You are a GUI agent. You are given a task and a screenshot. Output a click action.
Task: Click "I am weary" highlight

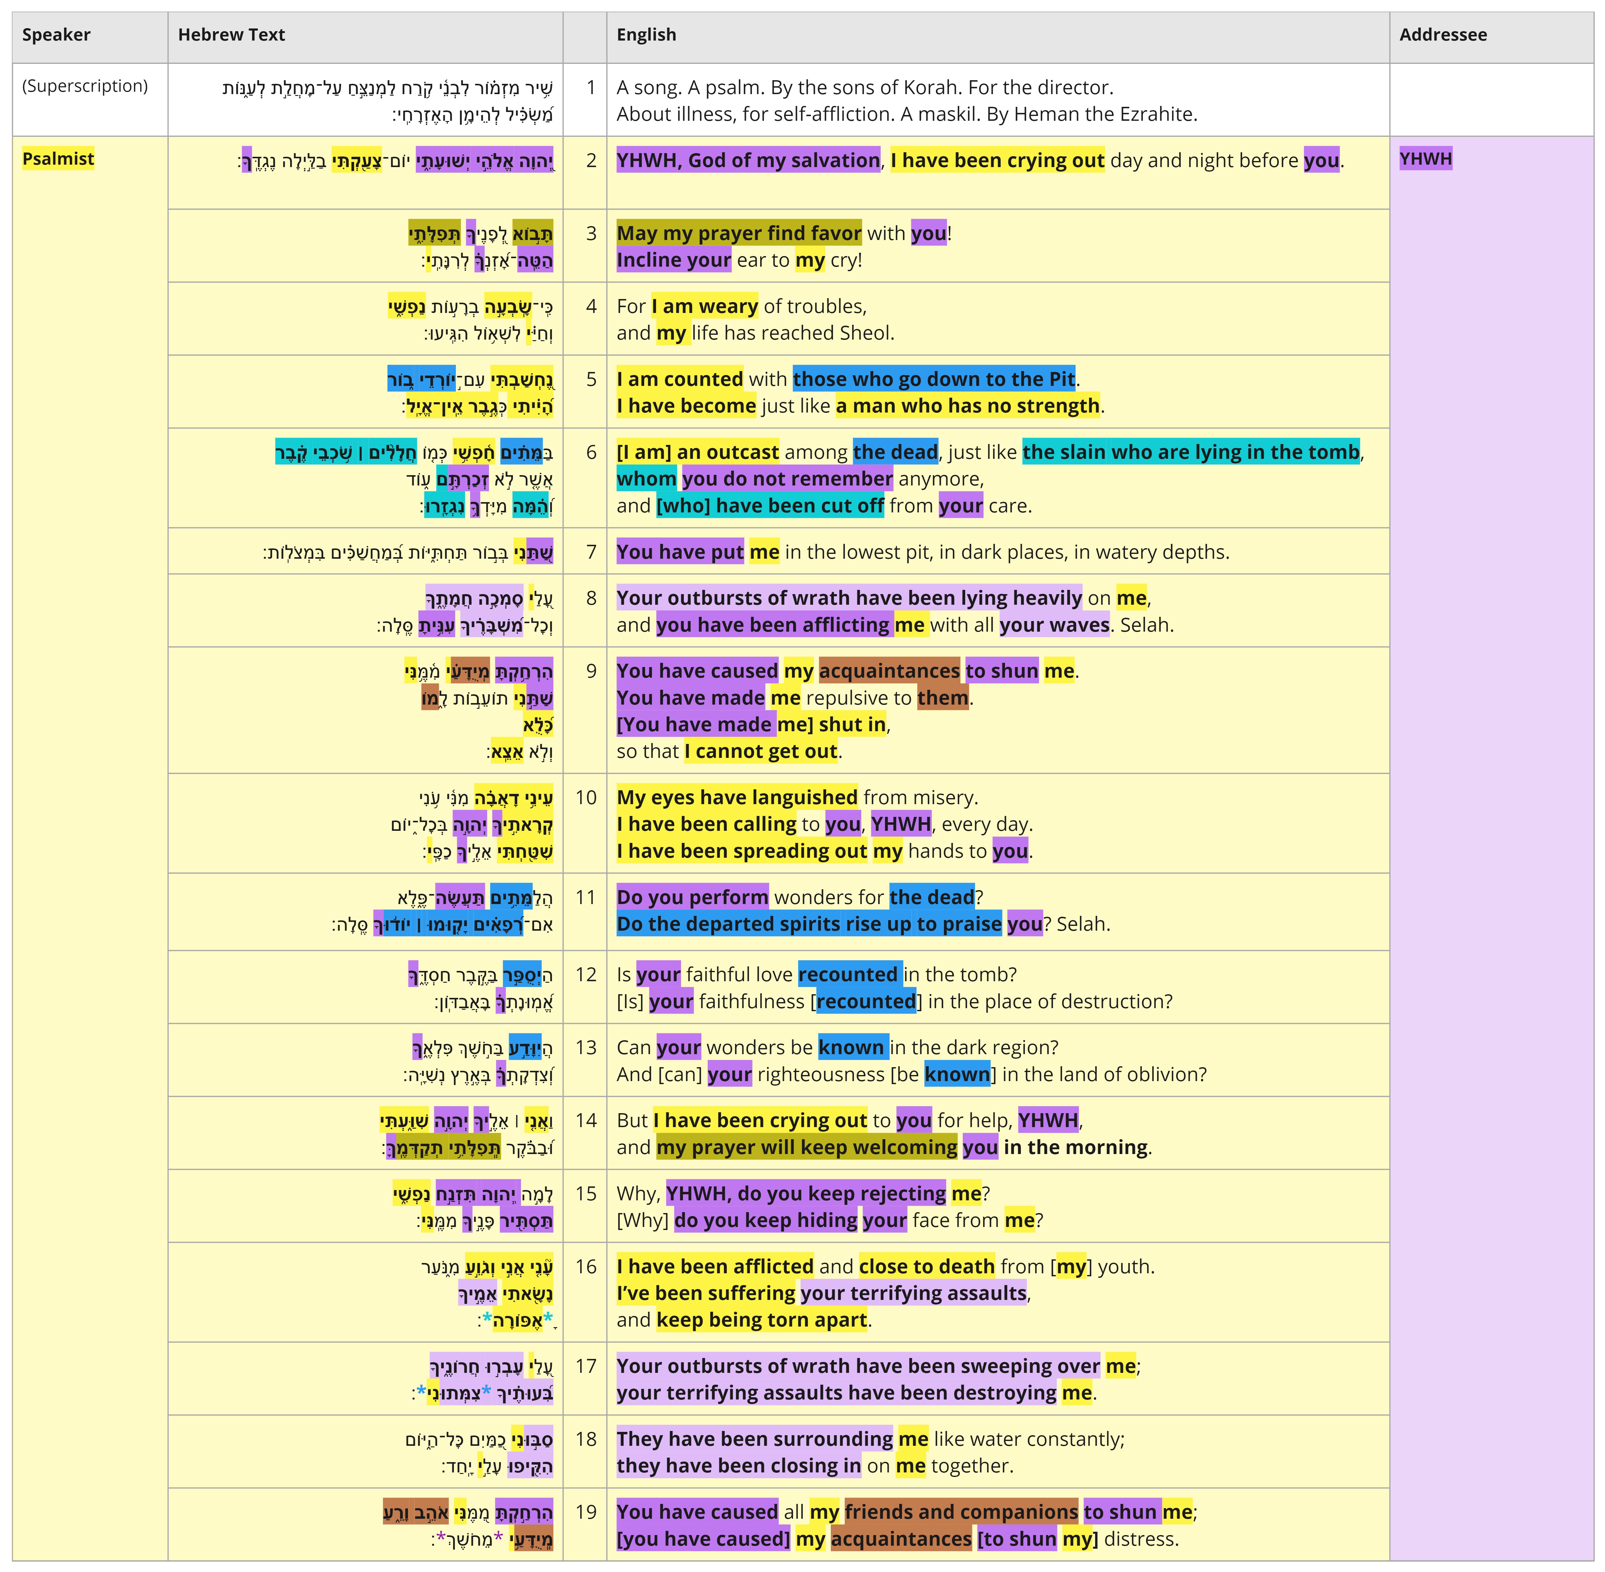pyautogui.click(x=705, y=306)
